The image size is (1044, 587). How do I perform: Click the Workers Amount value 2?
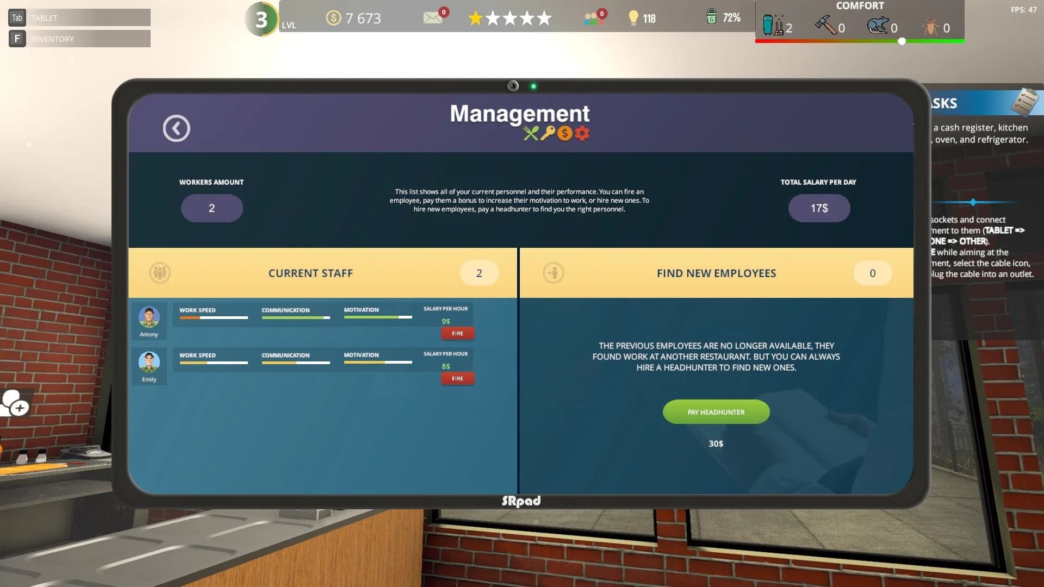212,208
